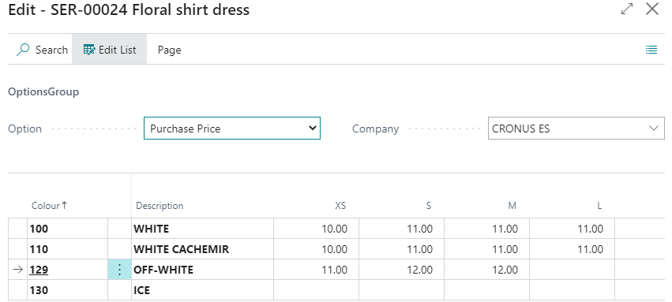Select the OptionsGroup section header
The image size is (672, 302).
(43, 92)
